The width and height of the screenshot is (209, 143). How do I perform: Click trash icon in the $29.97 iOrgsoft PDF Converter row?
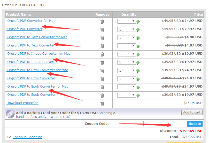[x=102, y=30]
